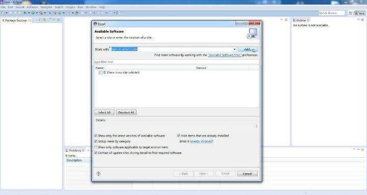
Task: Open the New icon's dropdown arrow
Action: [x=7, y=13]
